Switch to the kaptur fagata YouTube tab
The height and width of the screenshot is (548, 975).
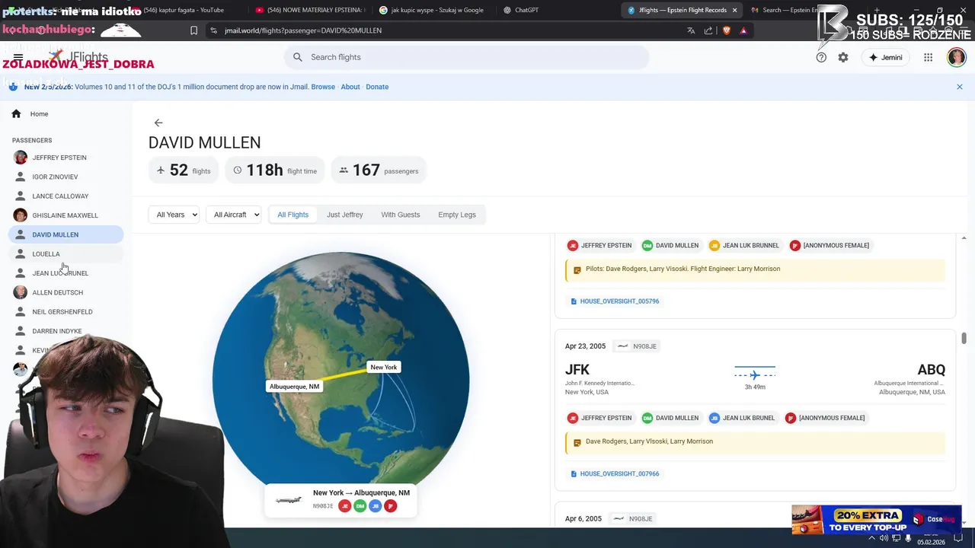tap(184, 10)
